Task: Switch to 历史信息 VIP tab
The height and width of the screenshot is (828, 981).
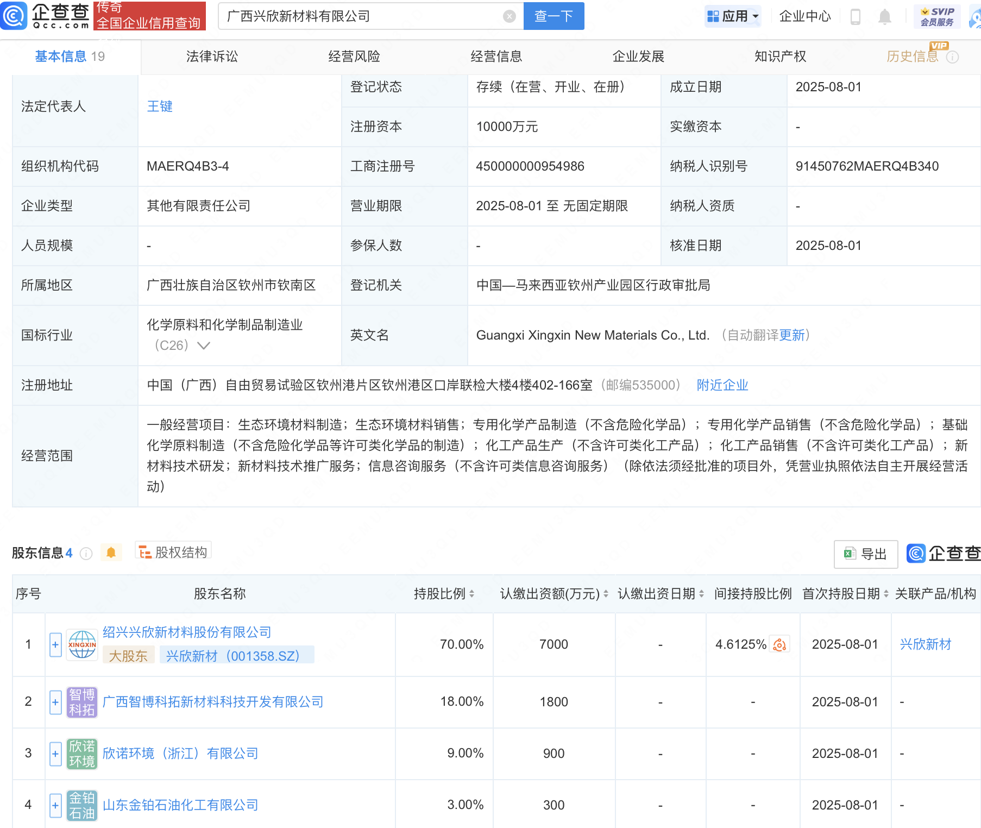Action: point(913,57)
